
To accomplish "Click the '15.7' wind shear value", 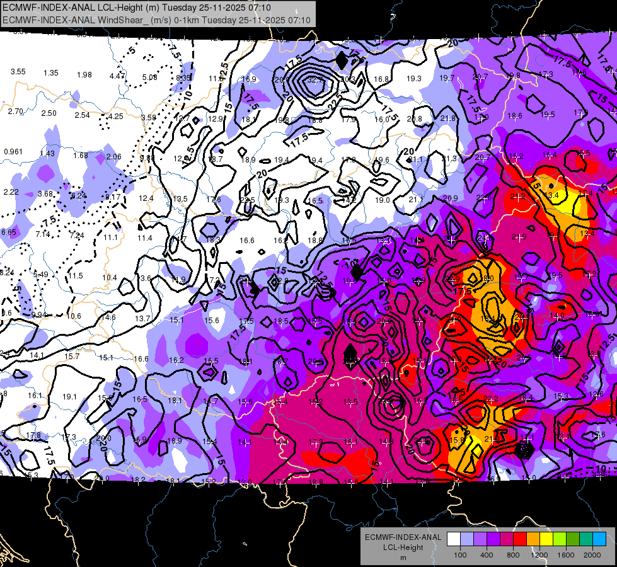I will (72, 357).
